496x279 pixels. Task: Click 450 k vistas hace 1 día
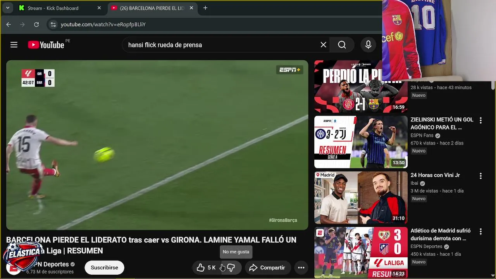(x=436, y=254)
